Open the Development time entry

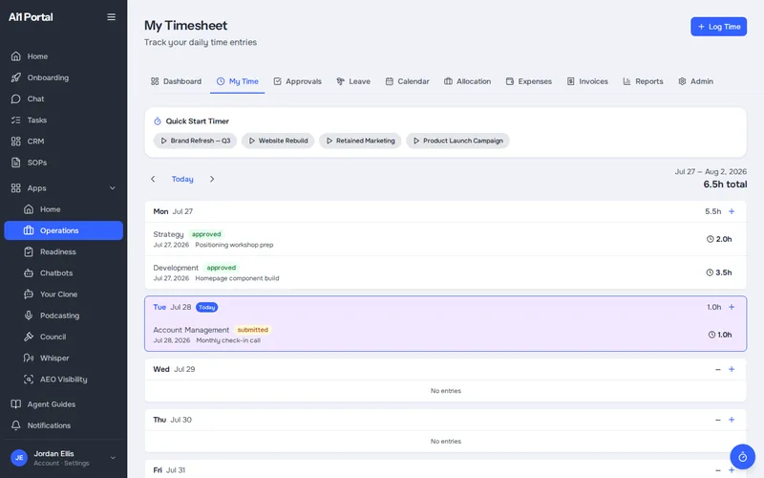445,272
